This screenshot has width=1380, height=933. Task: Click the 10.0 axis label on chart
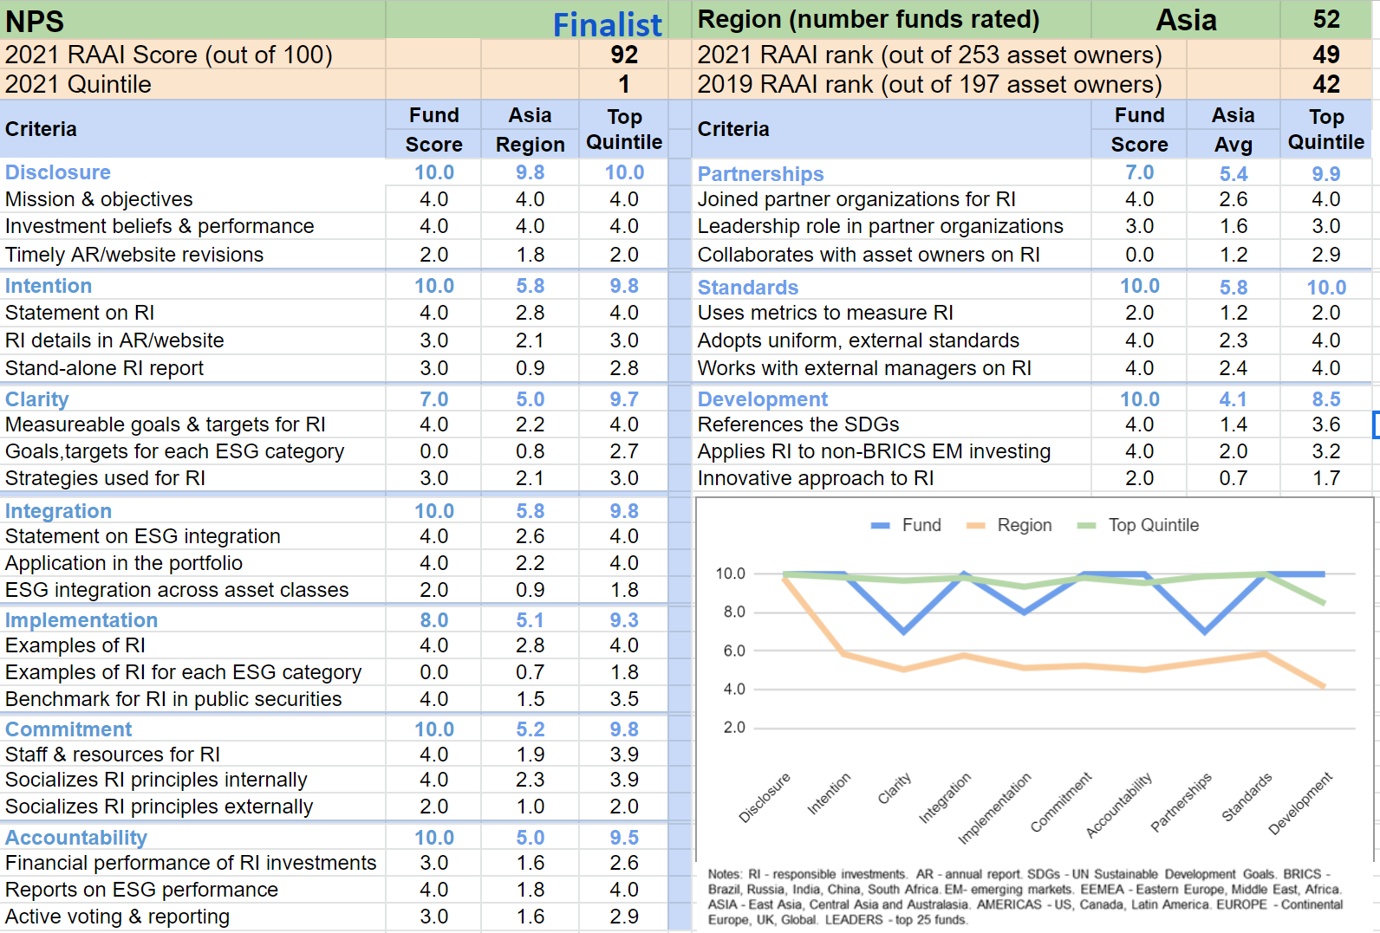(730, 573)
